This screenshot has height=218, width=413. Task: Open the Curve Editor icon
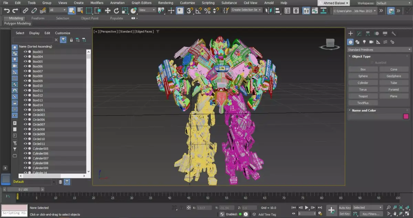pos(315,10)
